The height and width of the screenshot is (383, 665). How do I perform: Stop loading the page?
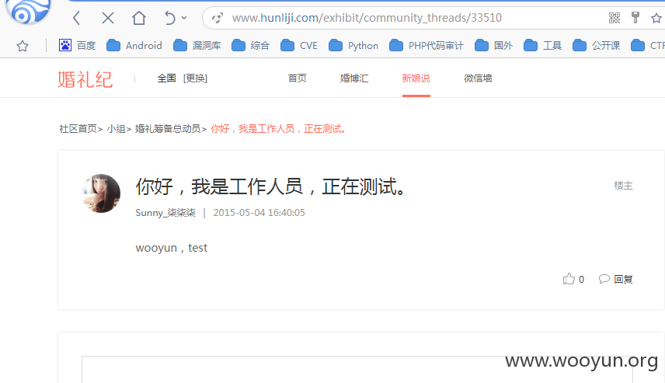click(108, 18)
